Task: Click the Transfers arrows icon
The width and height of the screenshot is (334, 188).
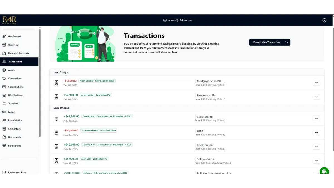Action: [4, 104]
